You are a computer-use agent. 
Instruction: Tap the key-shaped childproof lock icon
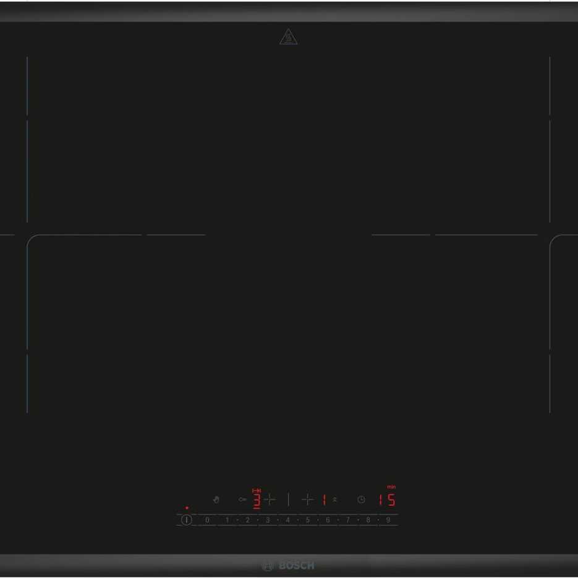pos(242,499)
